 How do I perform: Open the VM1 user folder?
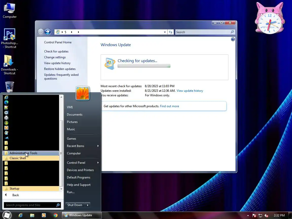tap(70, 107)
